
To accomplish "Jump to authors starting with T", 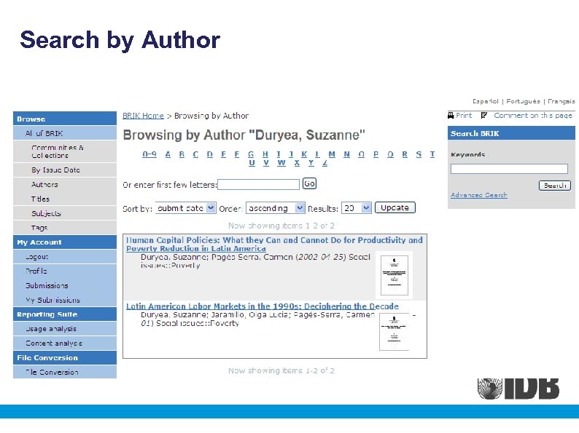I will (432, 154).
